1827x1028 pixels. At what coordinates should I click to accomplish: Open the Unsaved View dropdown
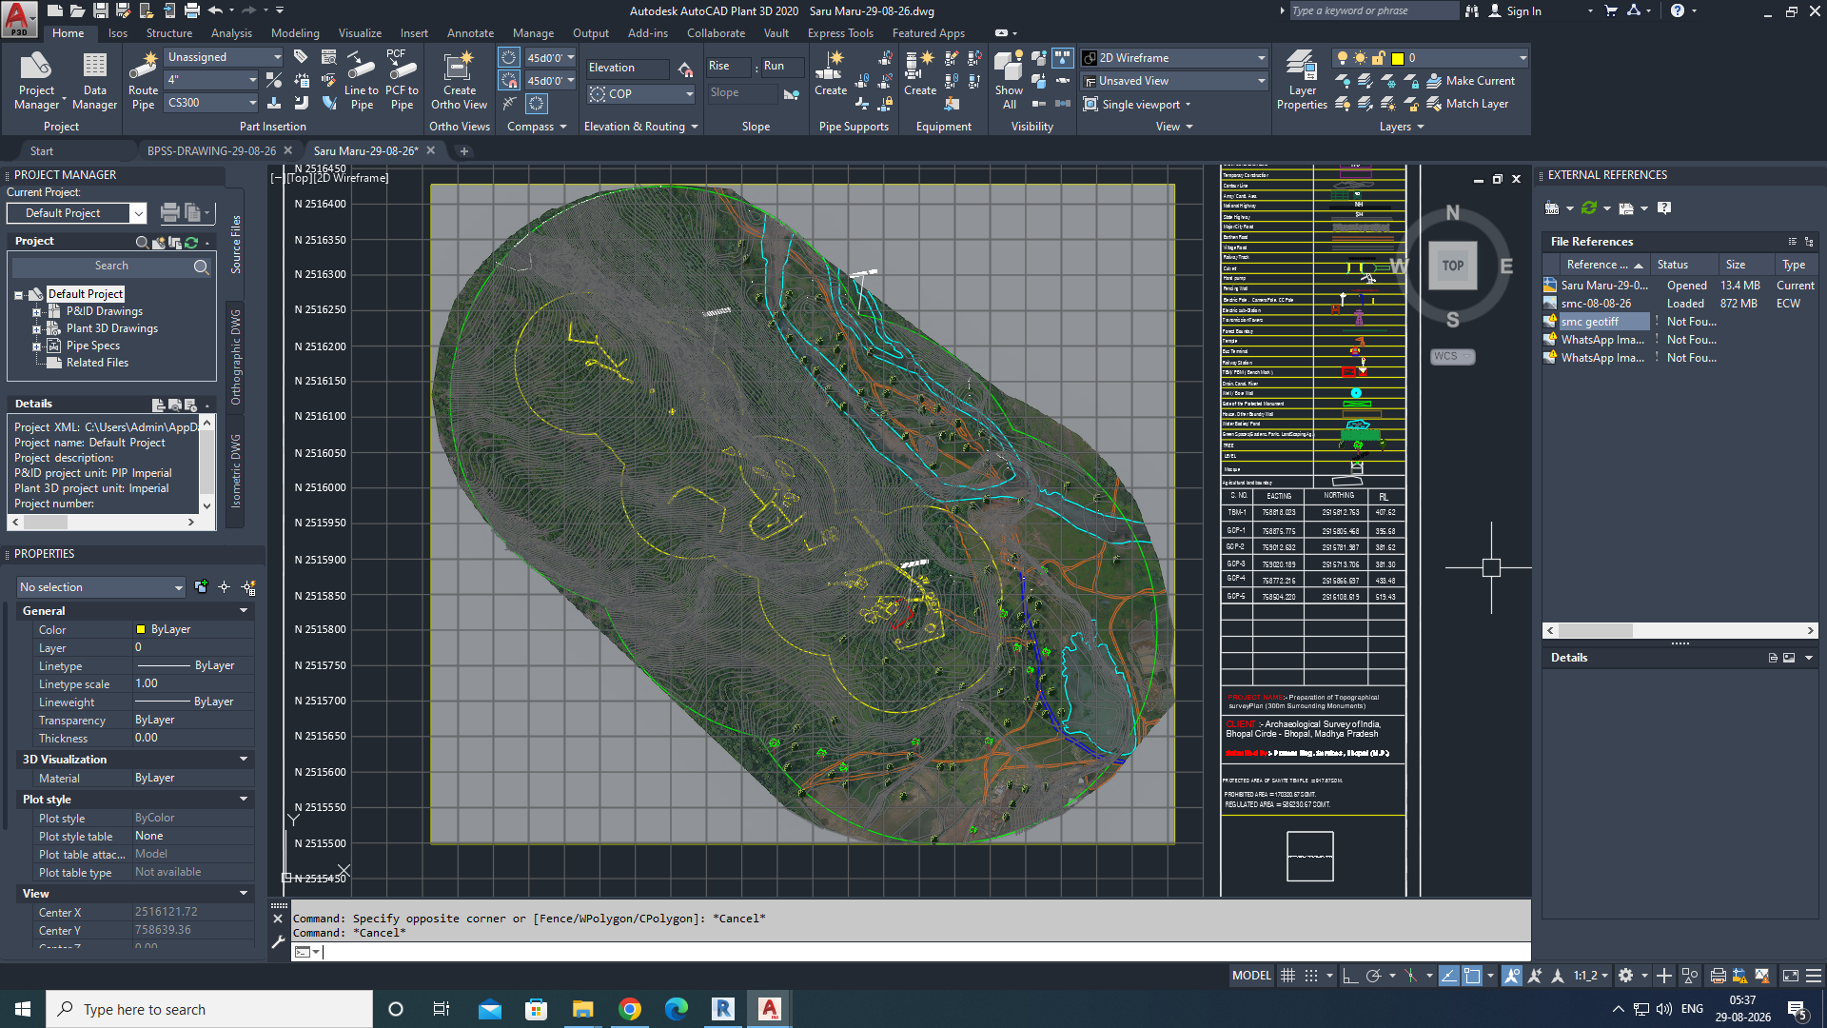click(1174, 81)
